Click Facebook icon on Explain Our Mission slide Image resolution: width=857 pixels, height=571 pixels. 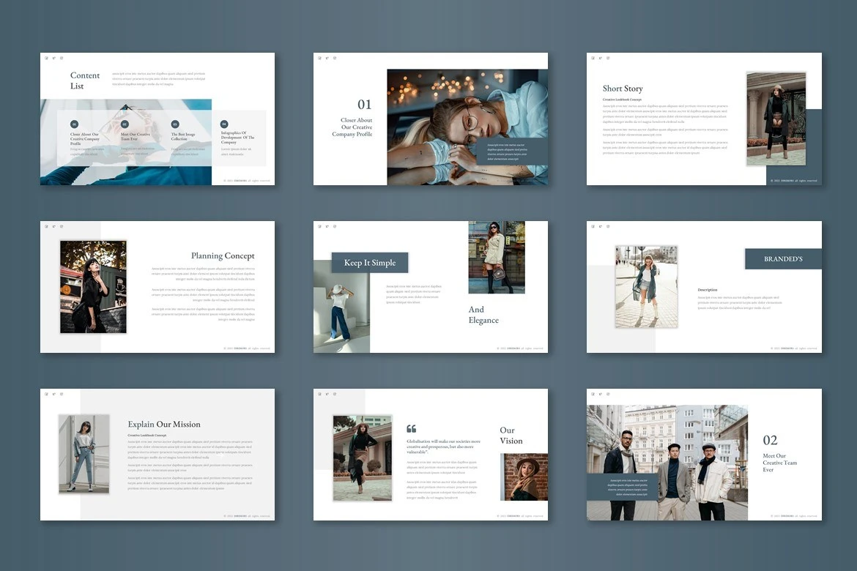46,394
